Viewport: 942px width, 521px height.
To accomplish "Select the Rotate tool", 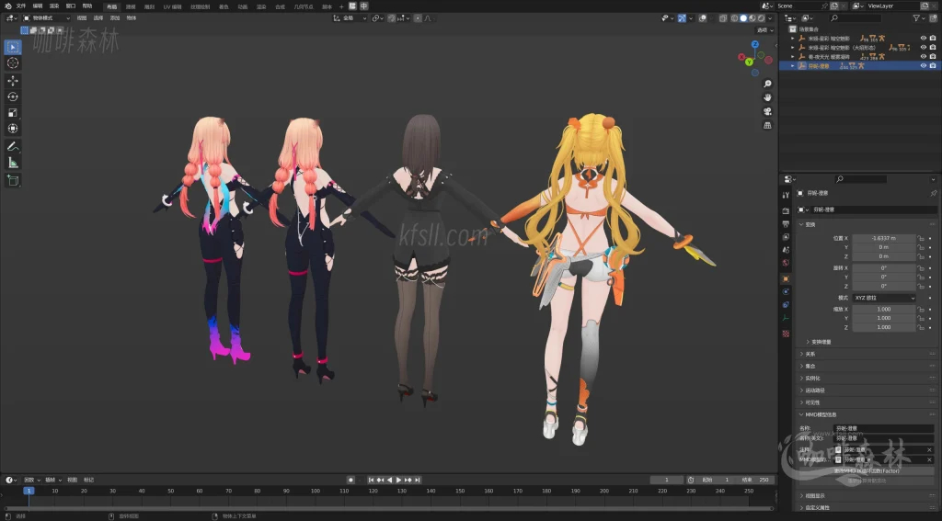I will [x=13, y=96].
